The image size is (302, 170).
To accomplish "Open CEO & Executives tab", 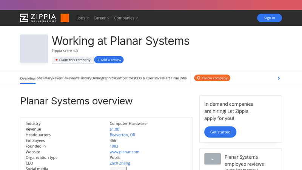I will click(149, 78).
